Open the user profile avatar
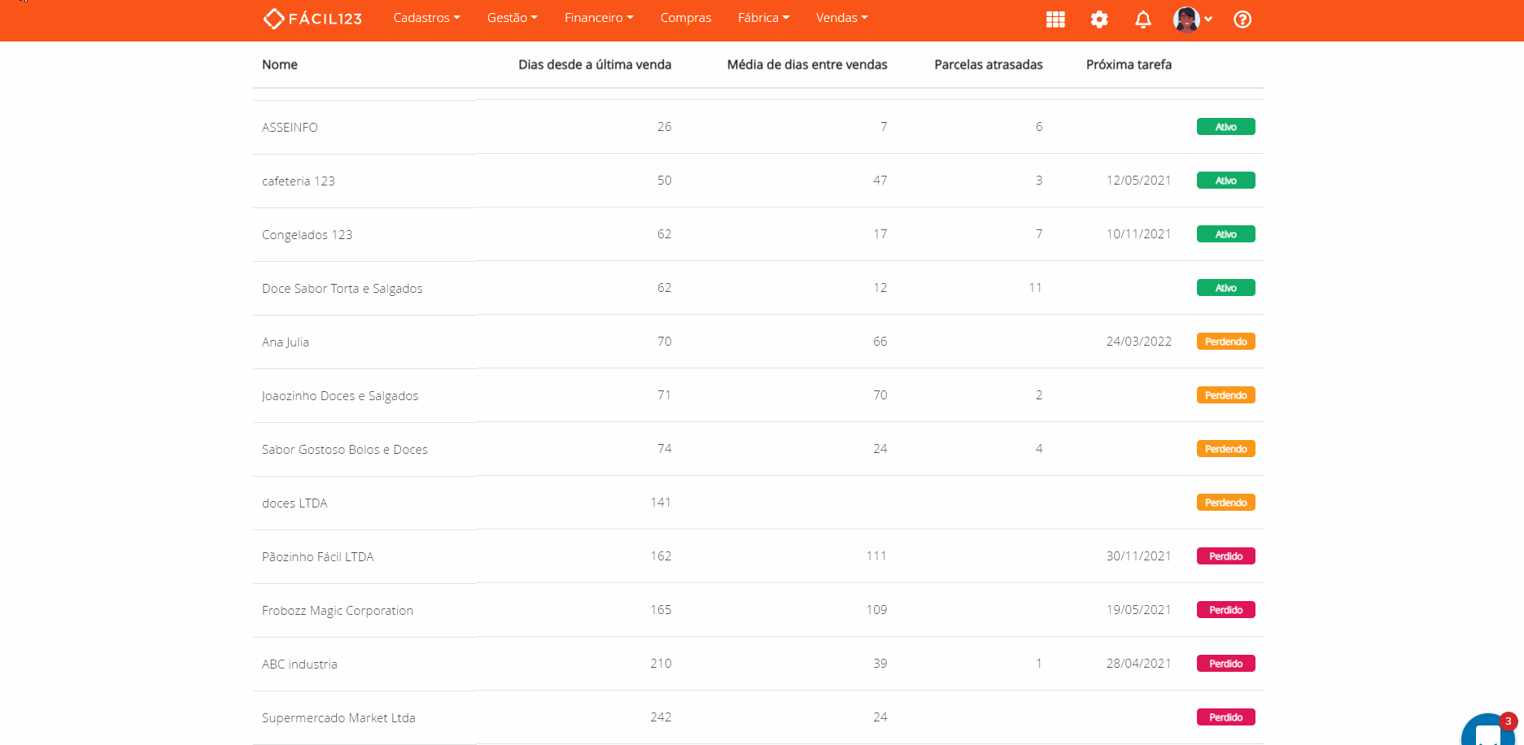Viewport: 1524px width, 745px height. pyautogui.click(x=1187, y=20)
